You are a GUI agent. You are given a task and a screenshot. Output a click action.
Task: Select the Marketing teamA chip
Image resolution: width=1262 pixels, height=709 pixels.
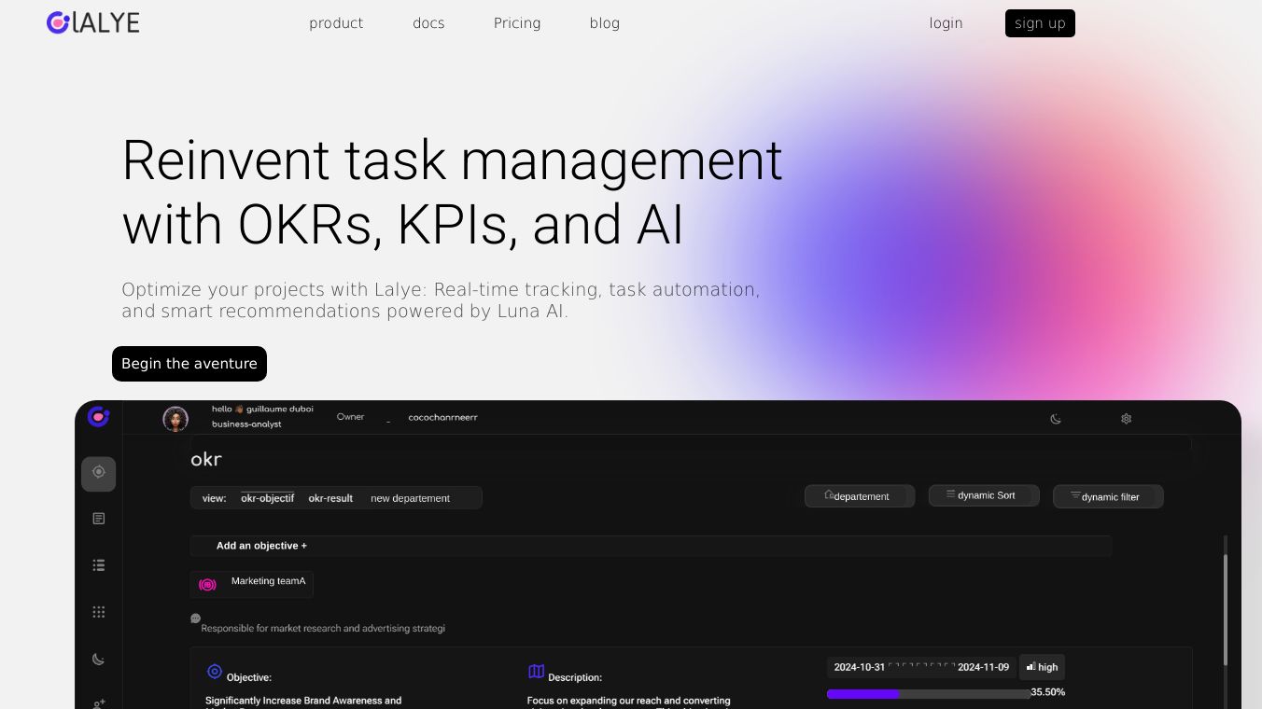[x=252, y=584]
